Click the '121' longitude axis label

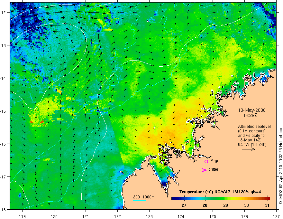pos(86,216)
